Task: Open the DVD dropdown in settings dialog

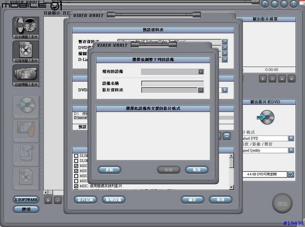Action: pos(225,90)
